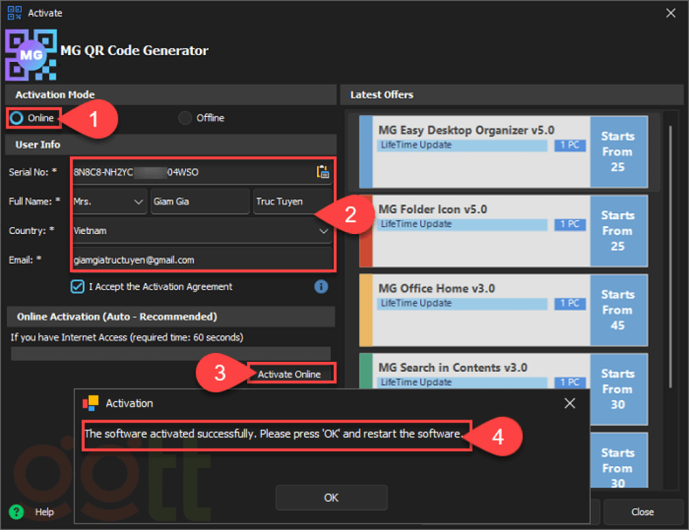The width and height of the screenshot is (689, 530).
Task: Click the MG QR Code Generator logo icon
Action: click(x=30, y=55)
